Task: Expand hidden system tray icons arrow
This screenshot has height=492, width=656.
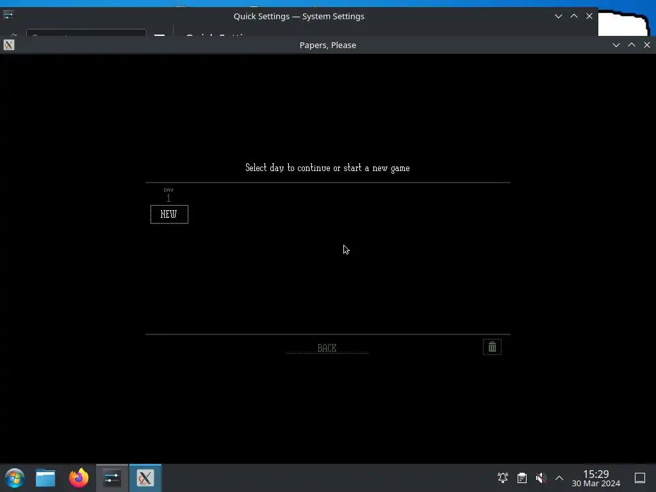Action: pyautogui.click(x=559, y=478)
